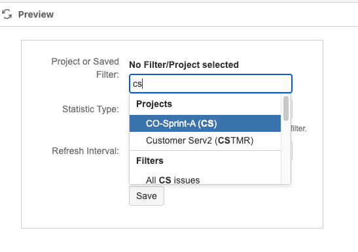Click the Preview heading text
This screenshot has width=358, height=252.
tap(36, 14)
